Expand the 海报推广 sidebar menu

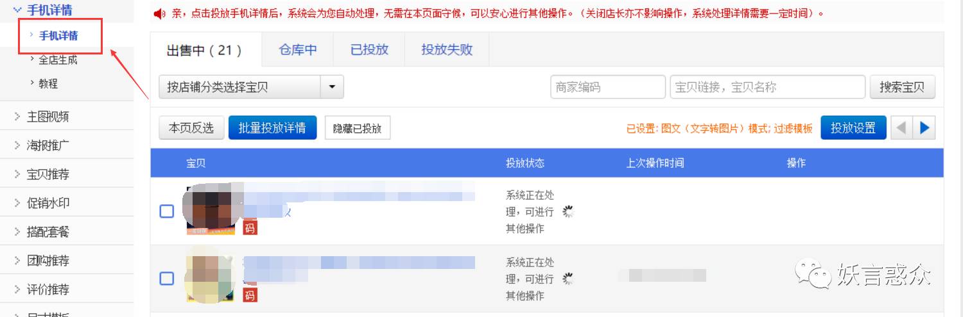coord(48,145)
